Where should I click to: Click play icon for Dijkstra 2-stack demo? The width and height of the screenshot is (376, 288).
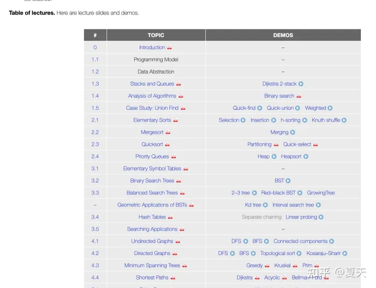301,84
